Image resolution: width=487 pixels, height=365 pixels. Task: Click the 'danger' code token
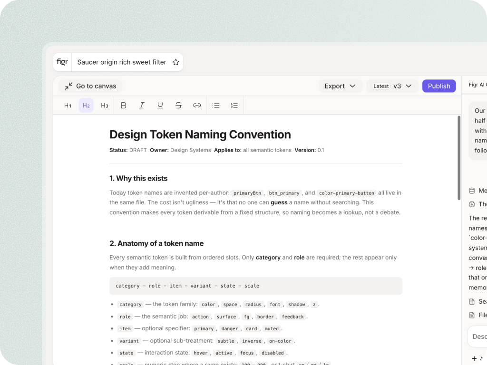230,329
